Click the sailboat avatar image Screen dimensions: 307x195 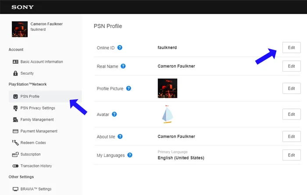click(167, 114)
